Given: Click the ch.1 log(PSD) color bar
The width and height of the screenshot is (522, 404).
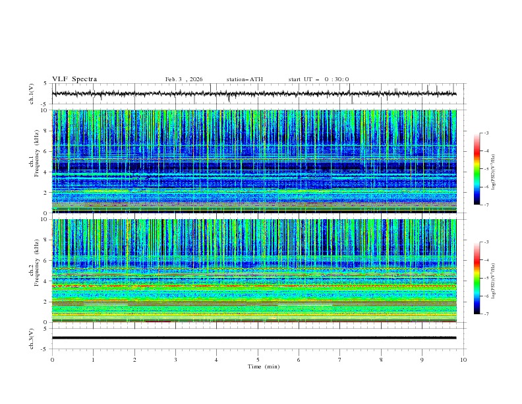Looking at the screenshot, I should tap(477, 169).
